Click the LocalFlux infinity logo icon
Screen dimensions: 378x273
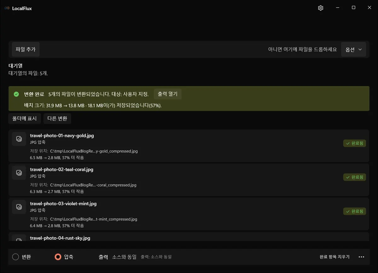(x=7, y=8)
